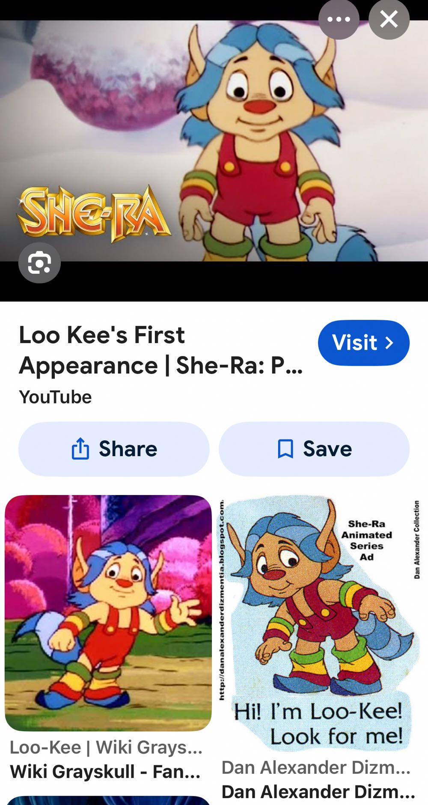This screenshot has width=428, height=805.
Task: Tap the 'Loo-Kee | Wiki Grays...' caption
Action: click(x=106, y=747)
